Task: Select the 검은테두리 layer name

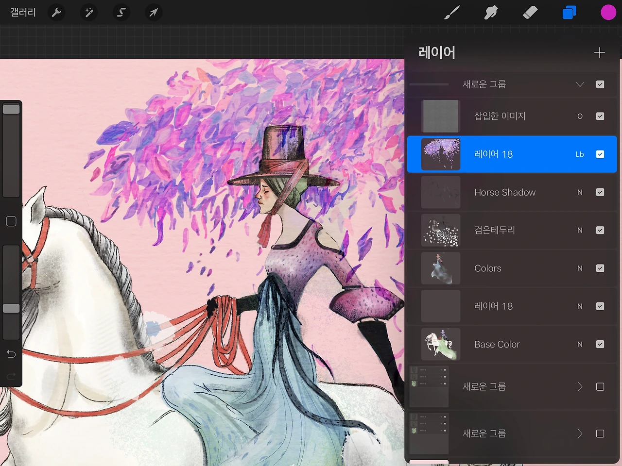Action: [495, 230]
